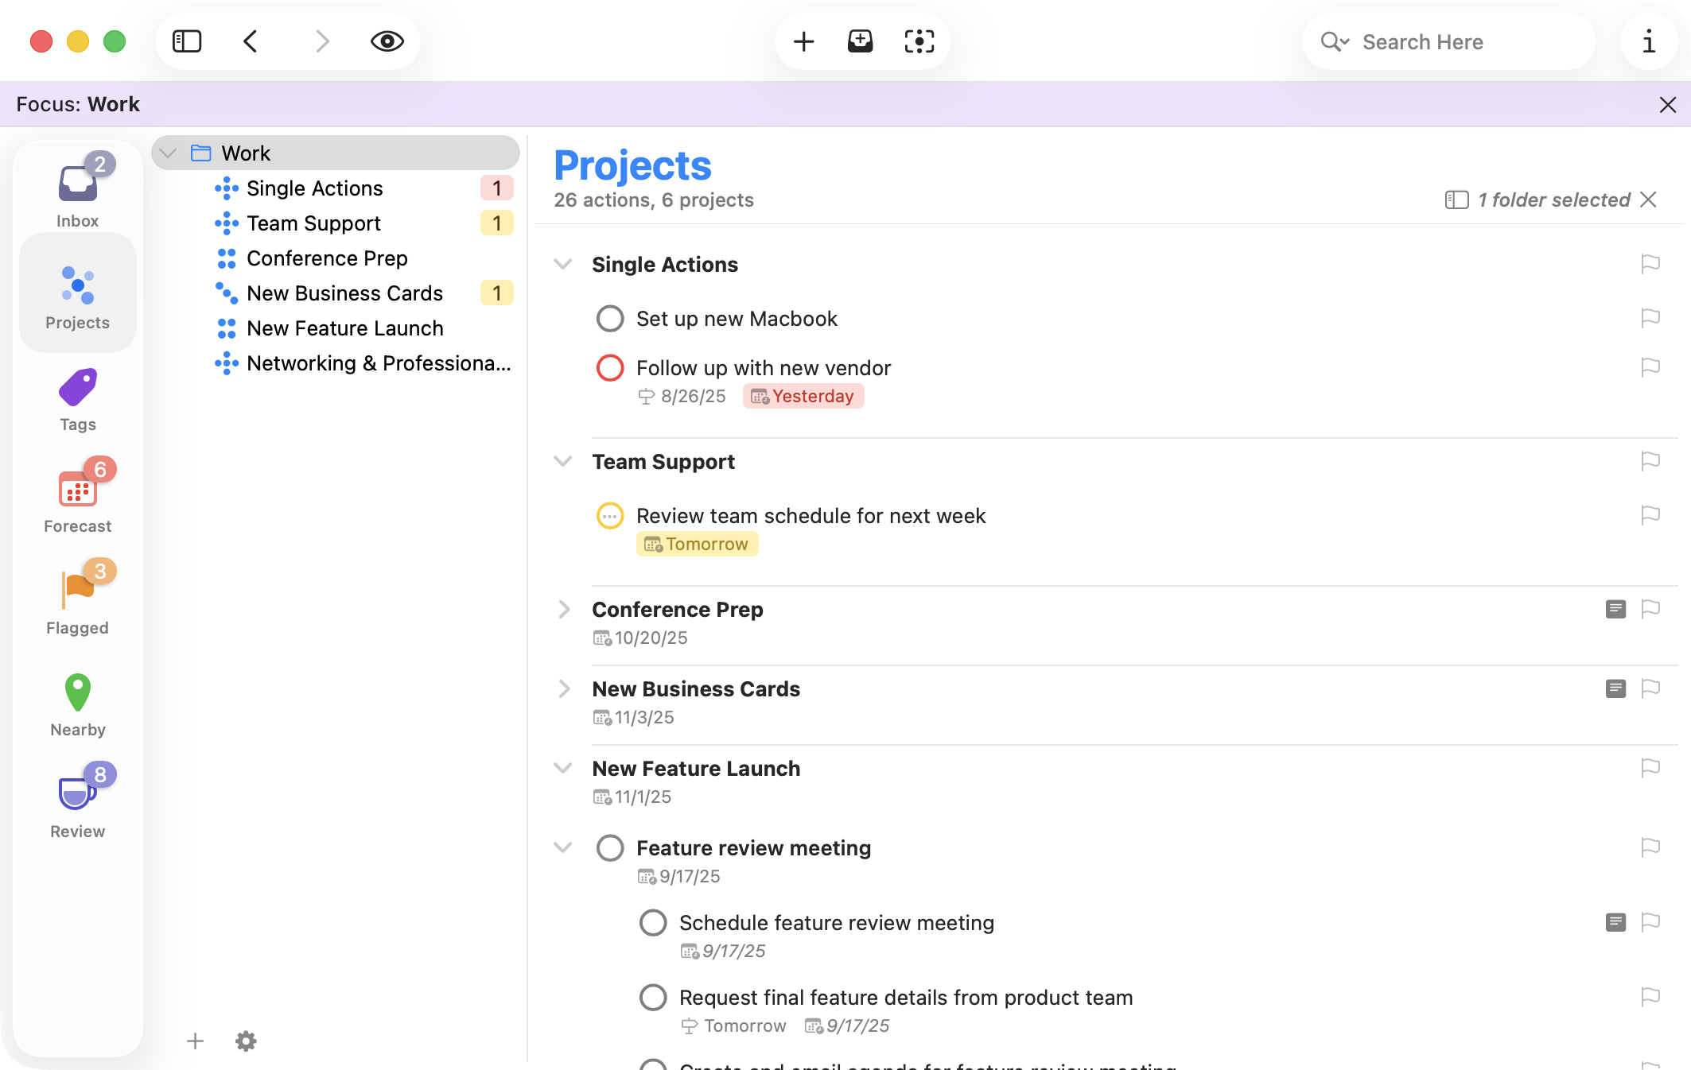Viewport: 1691px width, 1070px height.
Task: Complete Review team schedule task
Action: click(610, 516)
